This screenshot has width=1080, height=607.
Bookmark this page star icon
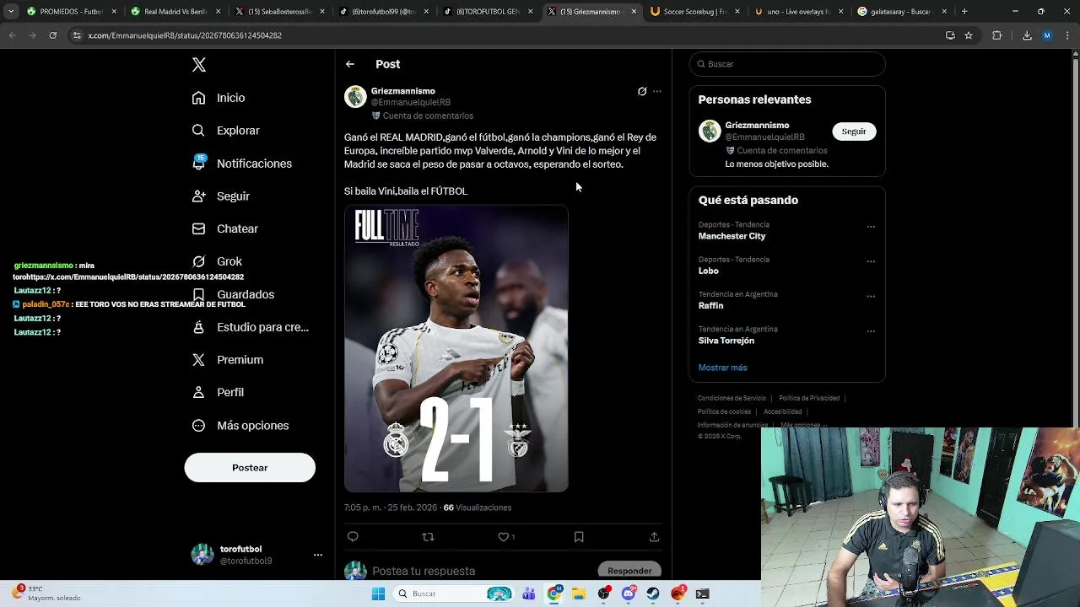click(969, 35)
